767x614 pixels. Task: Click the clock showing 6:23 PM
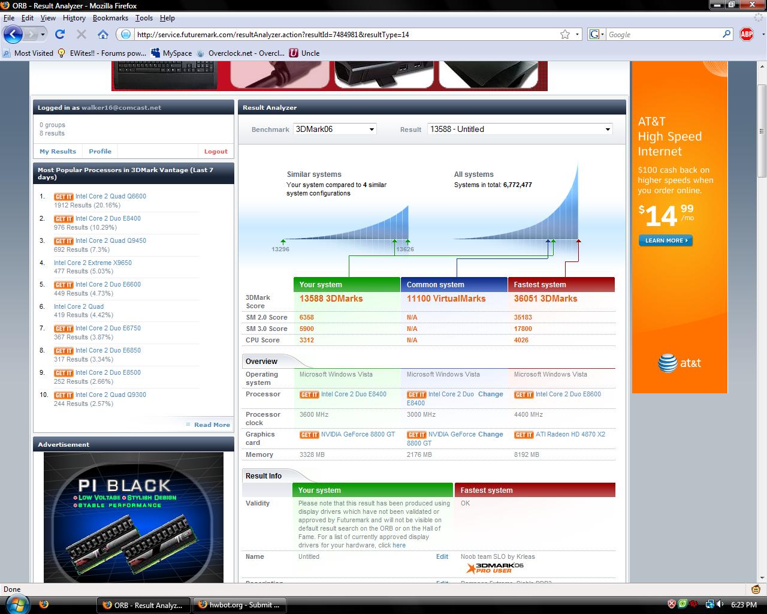coord(744,604)
